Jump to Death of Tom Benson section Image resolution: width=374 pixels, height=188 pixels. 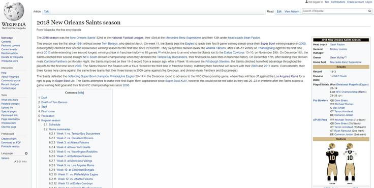[x=54, y=102]
